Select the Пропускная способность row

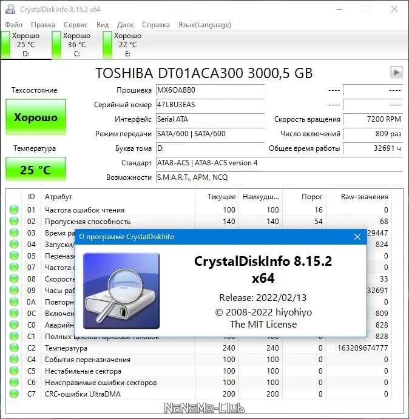[x=198, y=221]
